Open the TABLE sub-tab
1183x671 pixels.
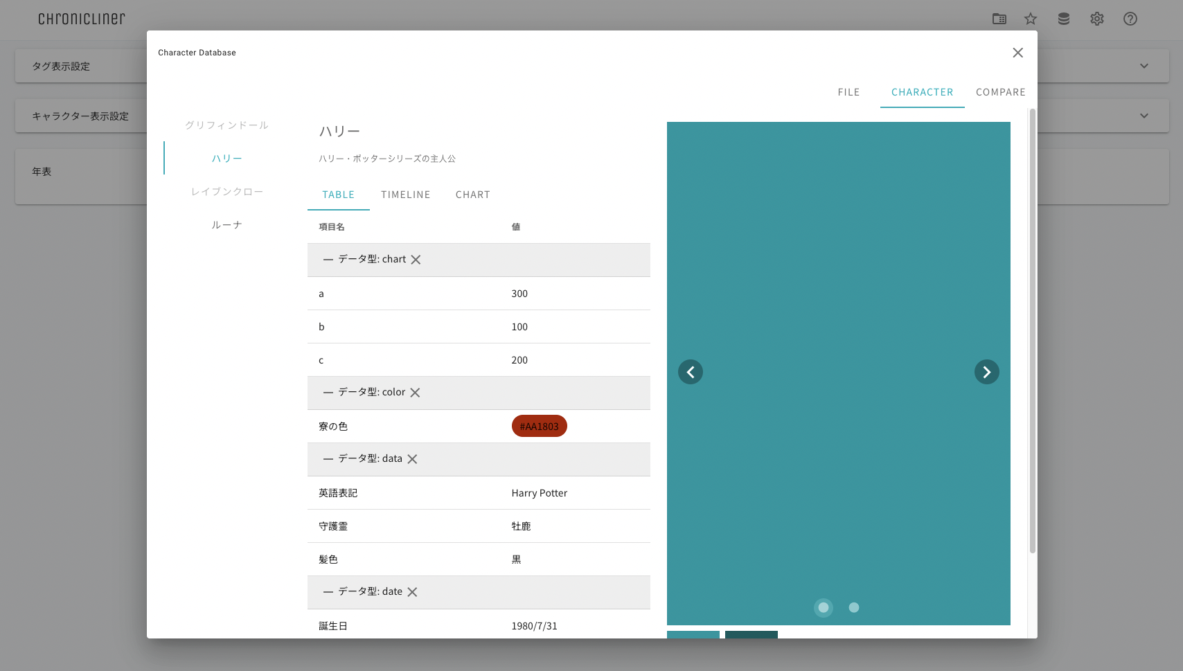(x=339, y=195)
